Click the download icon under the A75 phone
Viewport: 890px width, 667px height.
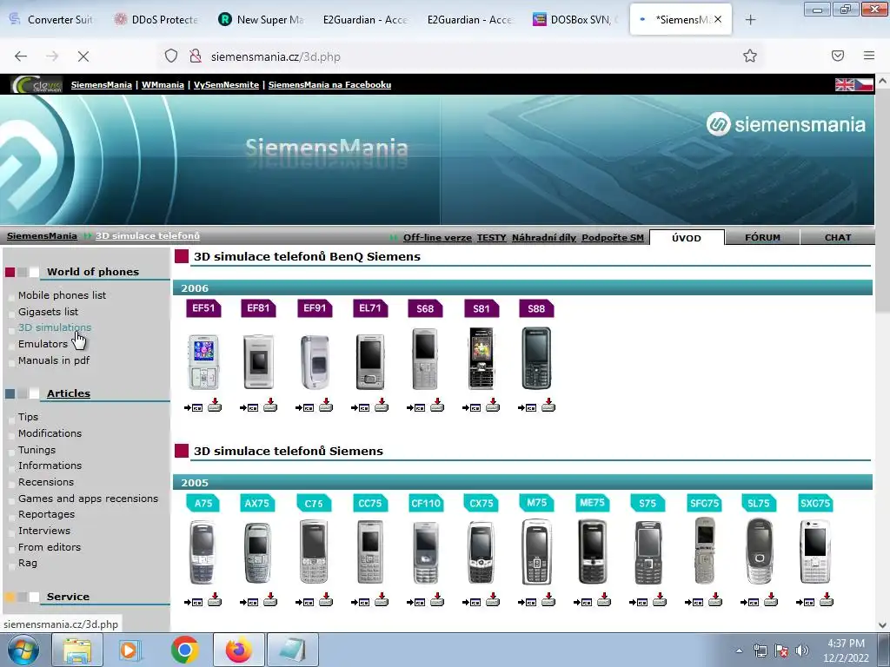(215, 599)
